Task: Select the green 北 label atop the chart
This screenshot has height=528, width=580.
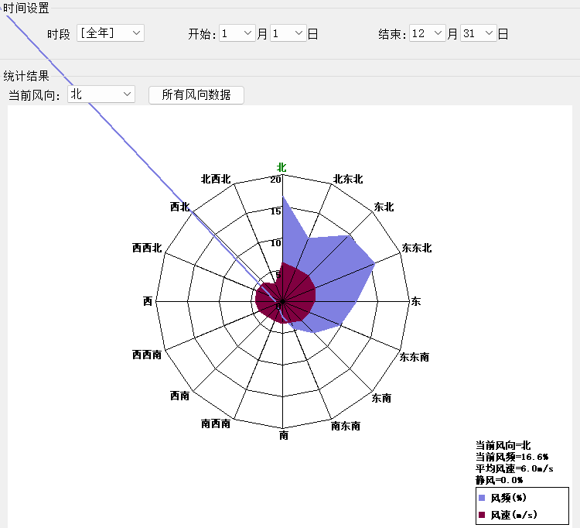Action: point(282,167)
